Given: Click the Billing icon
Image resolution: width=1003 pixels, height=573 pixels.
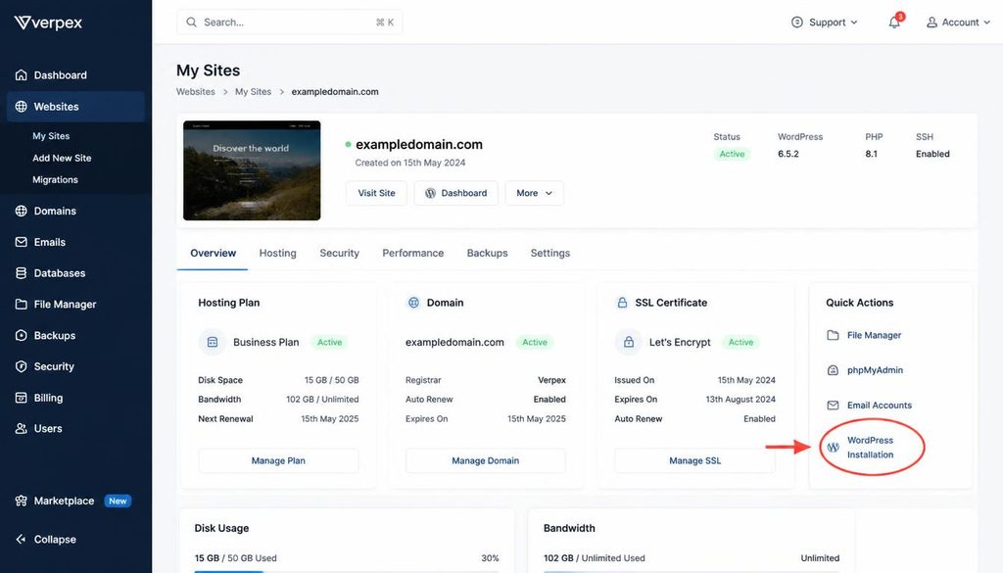Looking at the screenshot, I should tap(22, 397).
